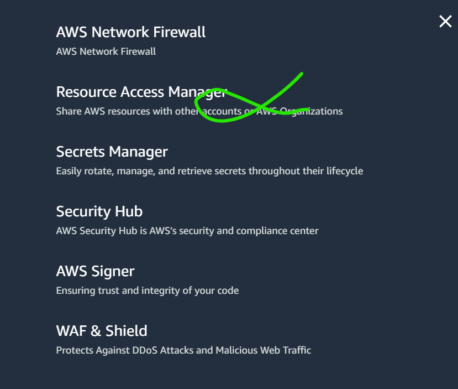Navigate to Security Hub
Viewport: 458px width, 389px height.
pos(99,211)
